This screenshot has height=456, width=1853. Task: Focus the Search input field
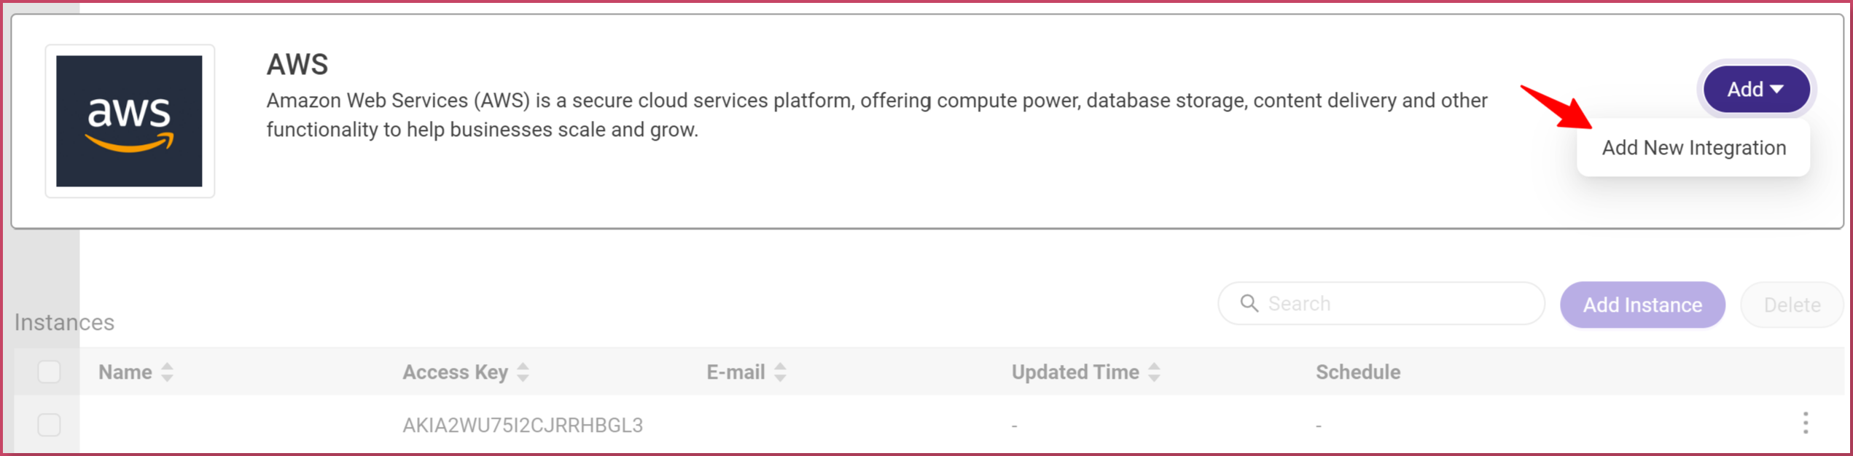click(1381, 304)
